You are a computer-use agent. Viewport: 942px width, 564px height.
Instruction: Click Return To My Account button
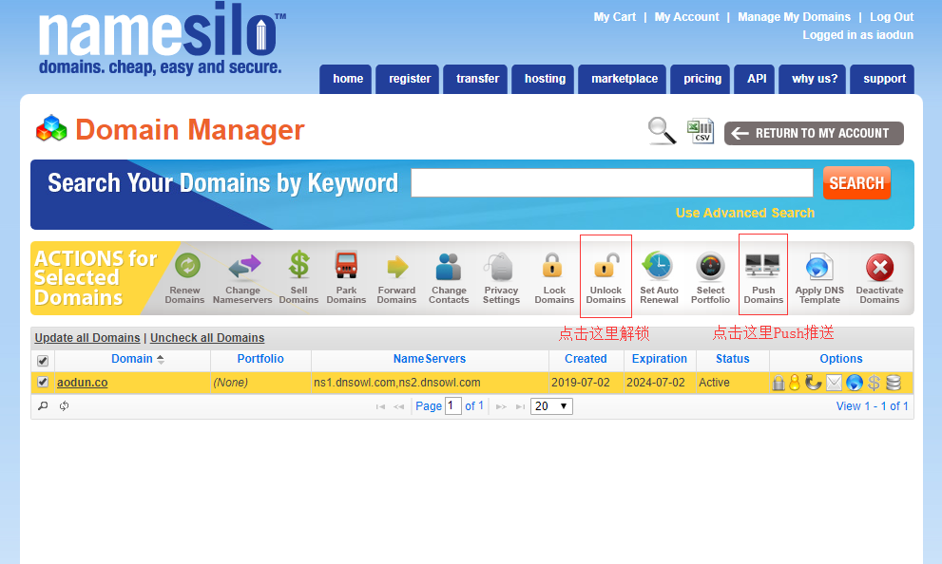coord(814,133)
